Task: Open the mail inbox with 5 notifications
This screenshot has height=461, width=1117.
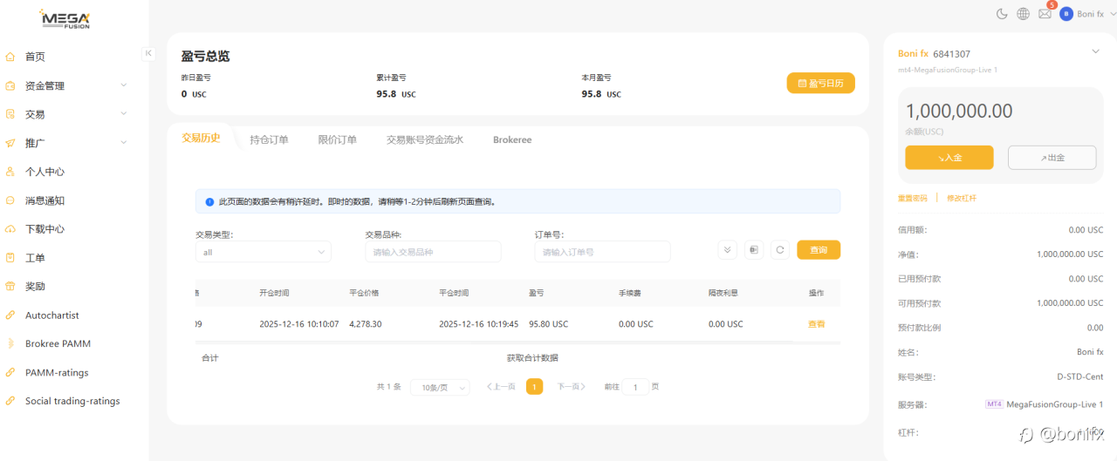Action: [1045, 14]
